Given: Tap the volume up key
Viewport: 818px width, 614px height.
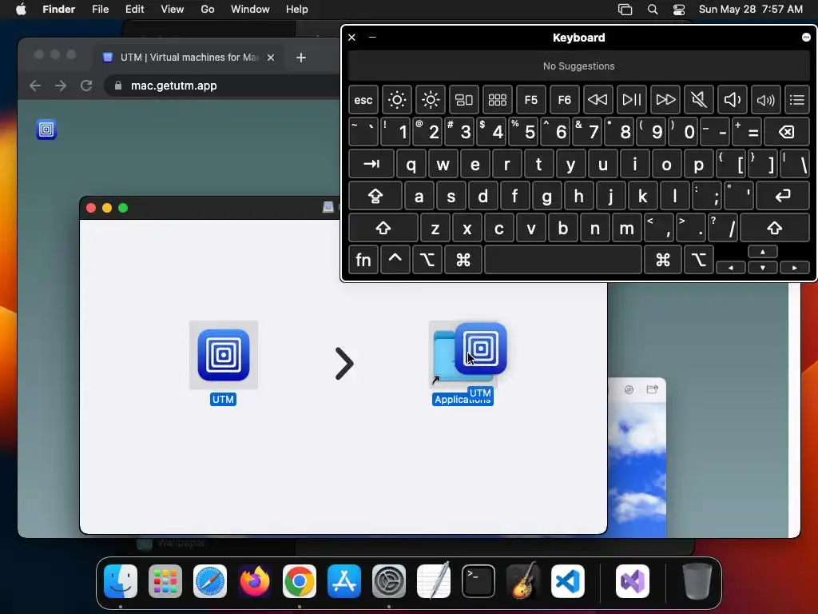Looking at the screenshot, I should click(765, 100).
